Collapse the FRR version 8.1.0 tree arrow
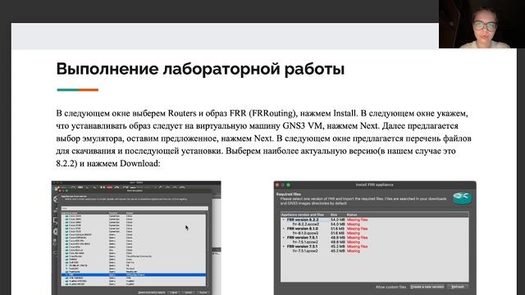 284,229
